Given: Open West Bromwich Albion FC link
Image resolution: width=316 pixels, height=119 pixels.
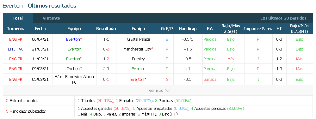Looking at the screenshot, I should click(x=74, y=80).
